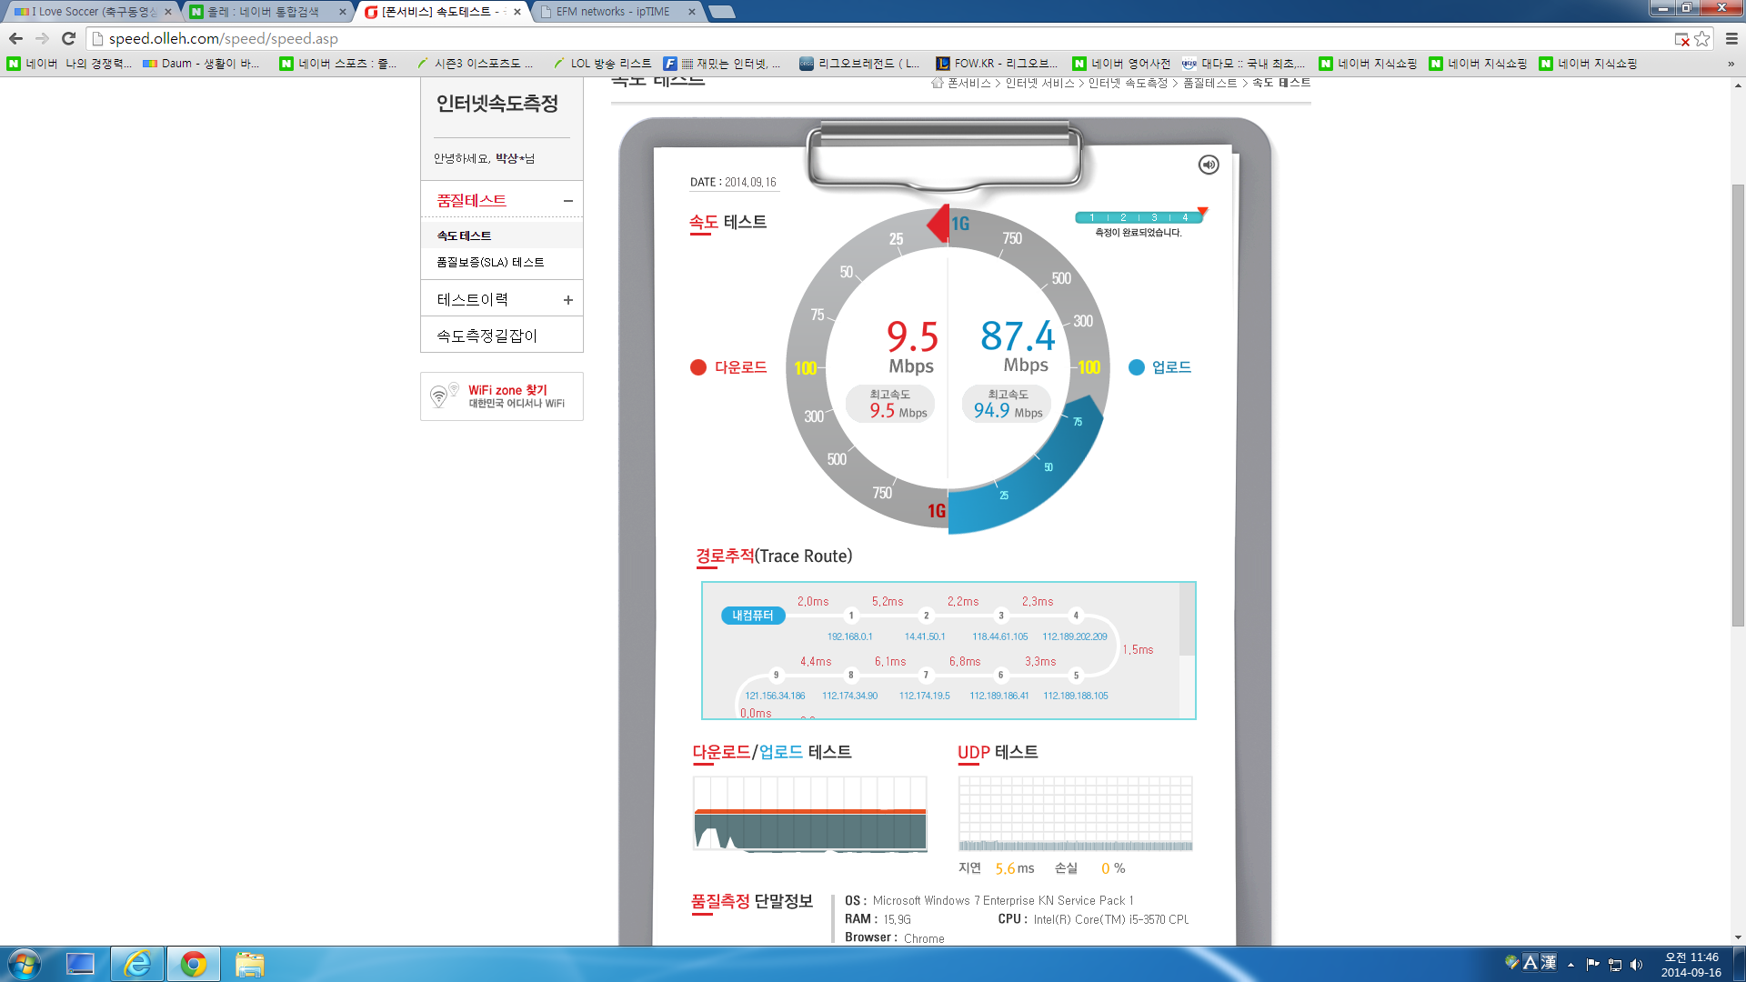Image resolution: width=1746 pixels, height=982 pixels.
Task: Open the system tray volume icon
Action: (x=1637, y=965)
